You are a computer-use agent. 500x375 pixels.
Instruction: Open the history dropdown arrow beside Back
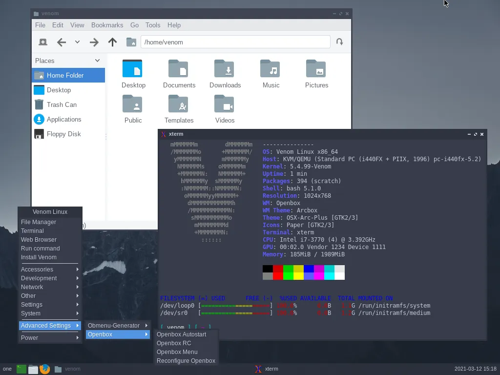tap(77, 42)
